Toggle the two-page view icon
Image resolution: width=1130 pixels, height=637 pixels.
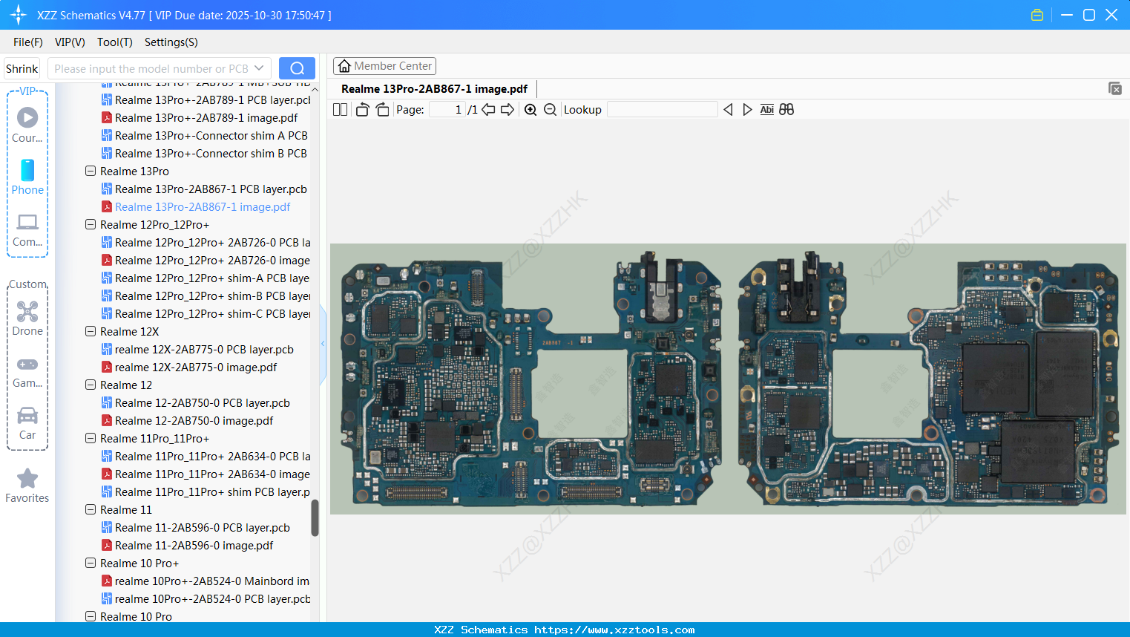point(341,110)
